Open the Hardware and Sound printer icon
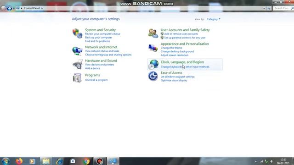This screenshot has width=294, height=165. click(78, 64)
